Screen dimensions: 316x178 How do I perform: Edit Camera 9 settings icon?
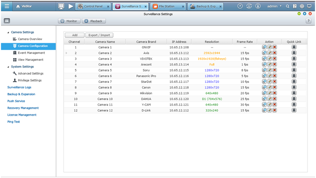[x=269, y=93]
